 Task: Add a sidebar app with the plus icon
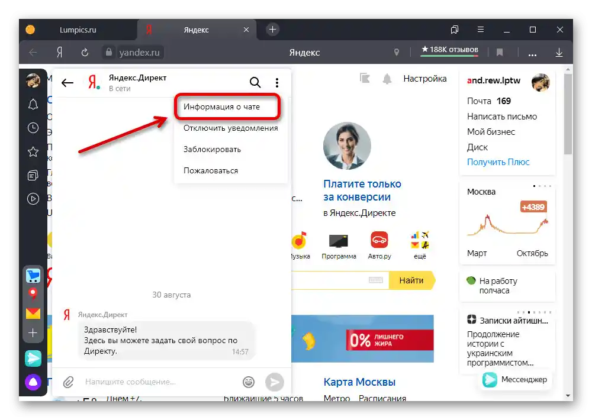pos(33,333)
